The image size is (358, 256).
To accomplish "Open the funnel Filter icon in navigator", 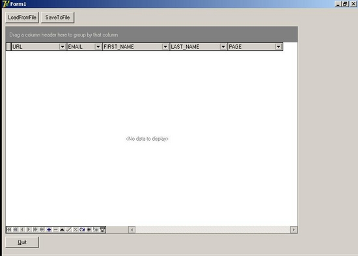I will (102, 229).
